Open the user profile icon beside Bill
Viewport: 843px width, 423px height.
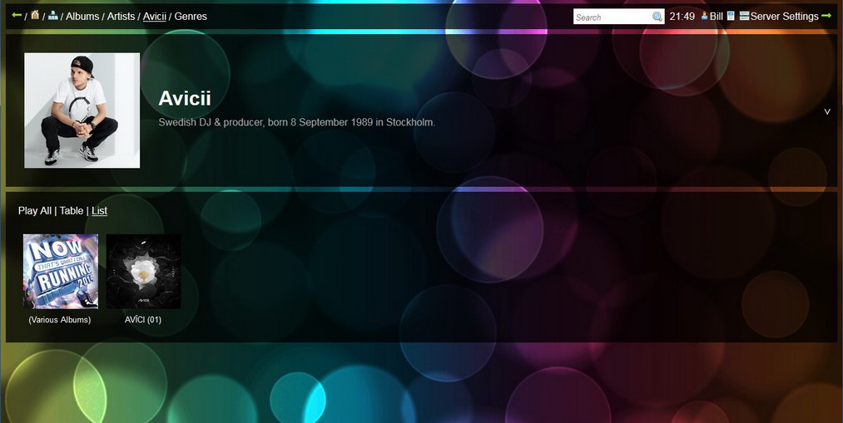tap(704, 16)
